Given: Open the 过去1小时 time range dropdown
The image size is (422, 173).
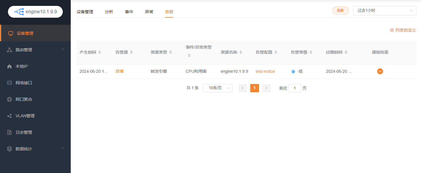Looking at the screenshot, I should tap(384, 11).
